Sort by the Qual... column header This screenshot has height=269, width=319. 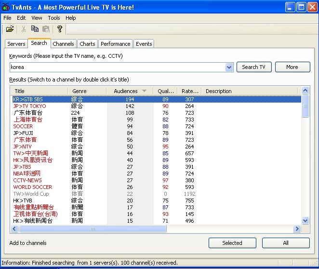pyautogui.click(x=165, y=91)
